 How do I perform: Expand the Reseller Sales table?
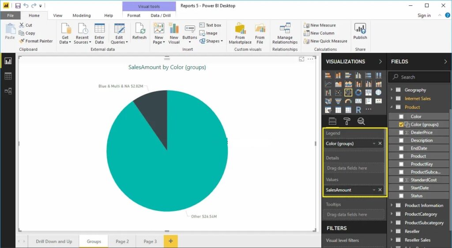coord(392,240)
